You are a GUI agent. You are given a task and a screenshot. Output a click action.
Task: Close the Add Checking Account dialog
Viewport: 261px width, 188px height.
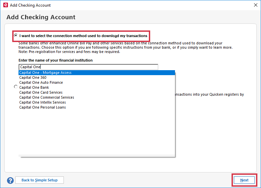(255, 5)
